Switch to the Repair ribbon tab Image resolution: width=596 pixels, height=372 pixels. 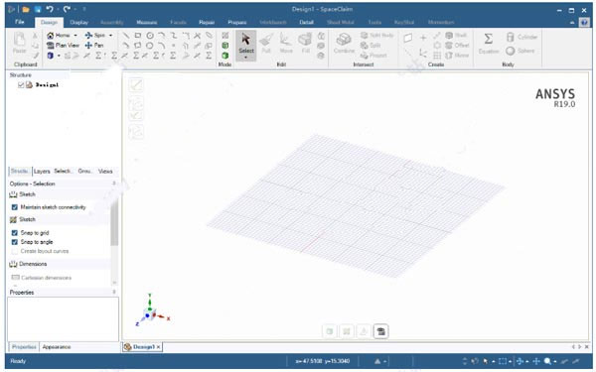click(207, 23)
